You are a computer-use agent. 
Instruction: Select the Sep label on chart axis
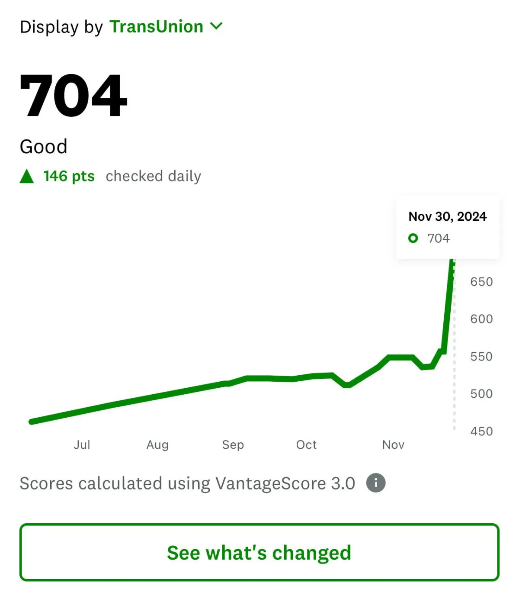[233, 445]
